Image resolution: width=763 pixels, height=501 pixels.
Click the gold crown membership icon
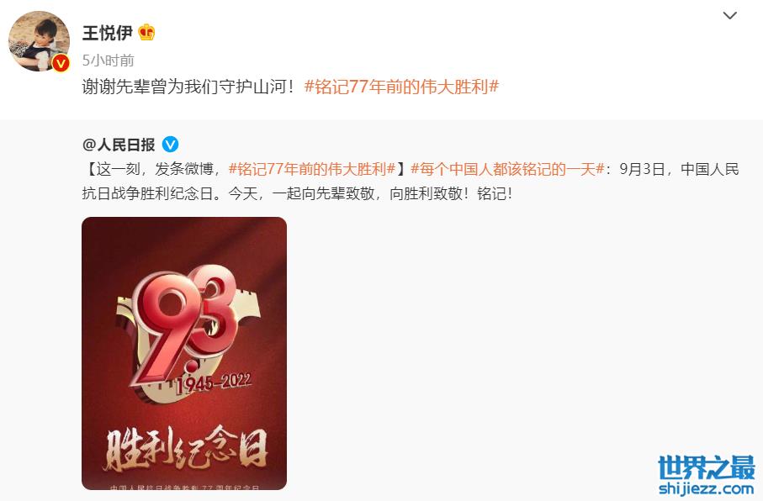coord(146,32)
